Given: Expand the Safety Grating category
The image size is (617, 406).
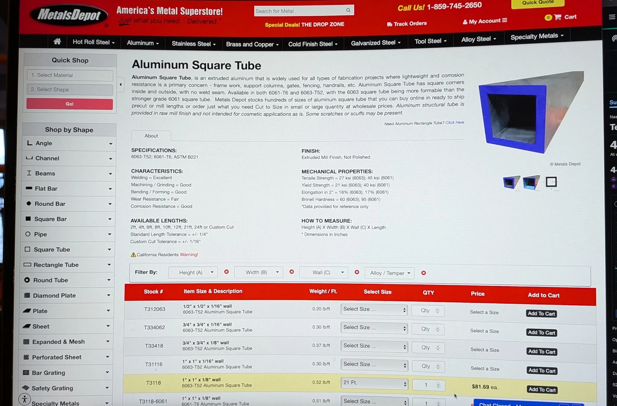Looking at the screenshot, I should point(65,388).
